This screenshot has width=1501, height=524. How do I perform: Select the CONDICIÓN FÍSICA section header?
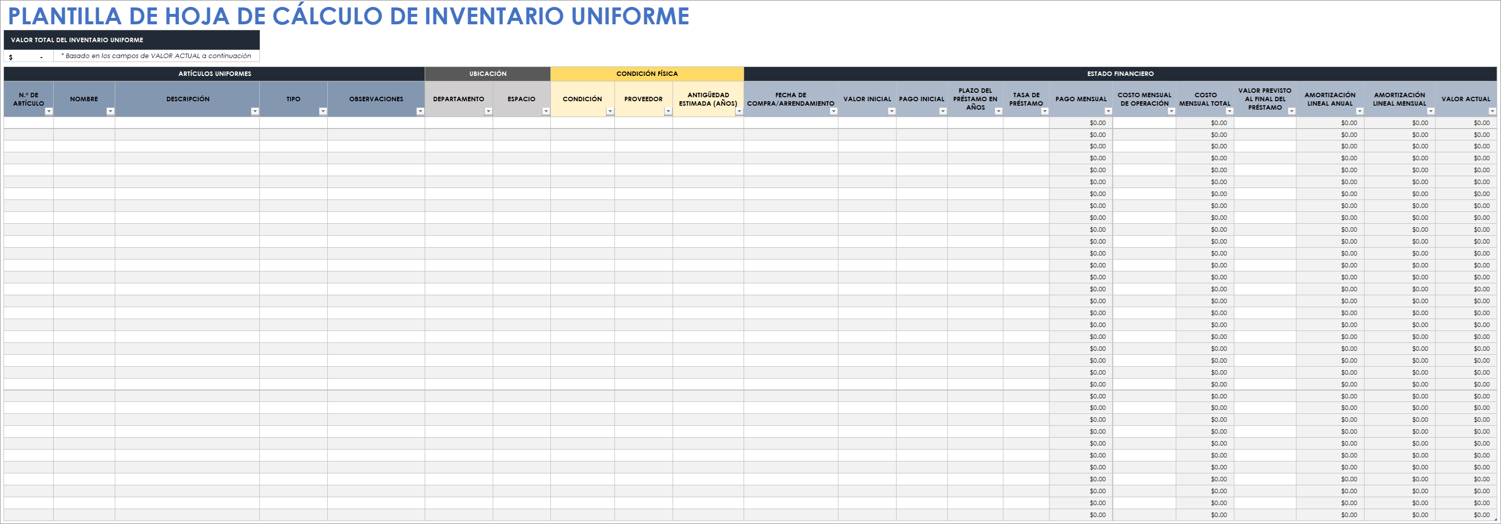point(647,74)
